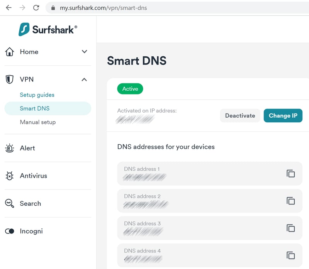
Task: Go back with the browser back arrow
Action: (8, 8)
